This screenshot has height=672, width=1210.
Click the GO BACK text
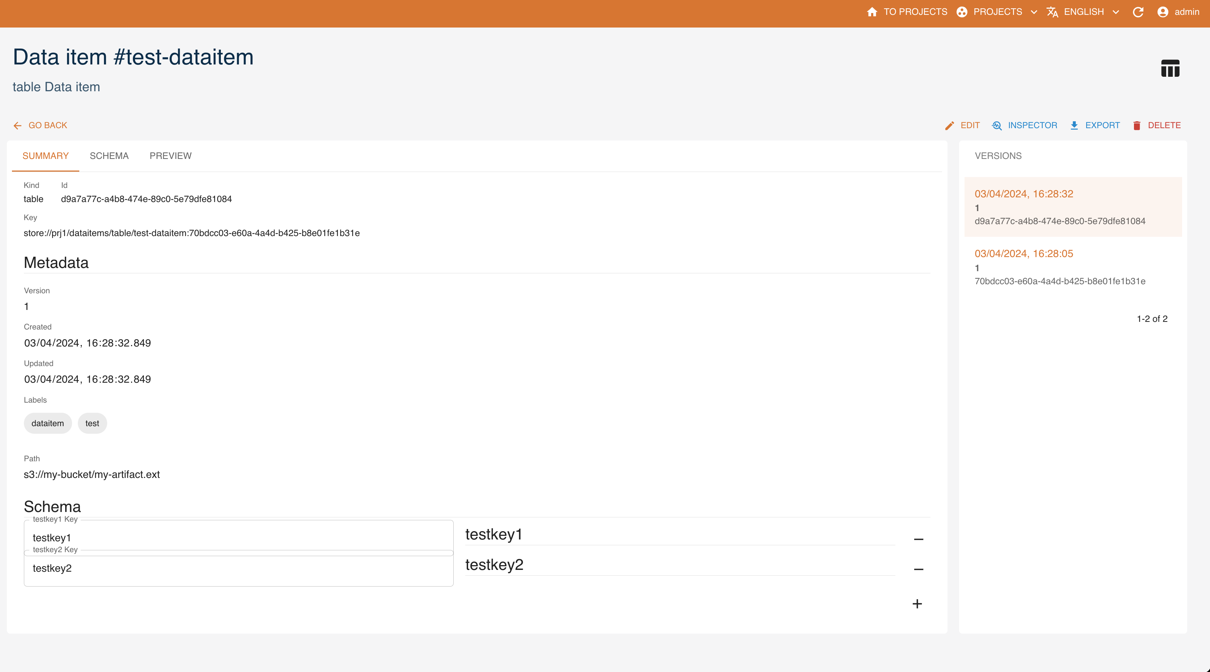[x=48, y=125]
